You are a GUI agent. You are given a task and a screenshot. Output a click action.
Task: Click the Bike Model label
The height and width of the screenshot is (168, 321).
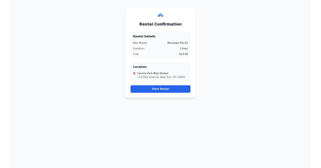tap(140, 43)
